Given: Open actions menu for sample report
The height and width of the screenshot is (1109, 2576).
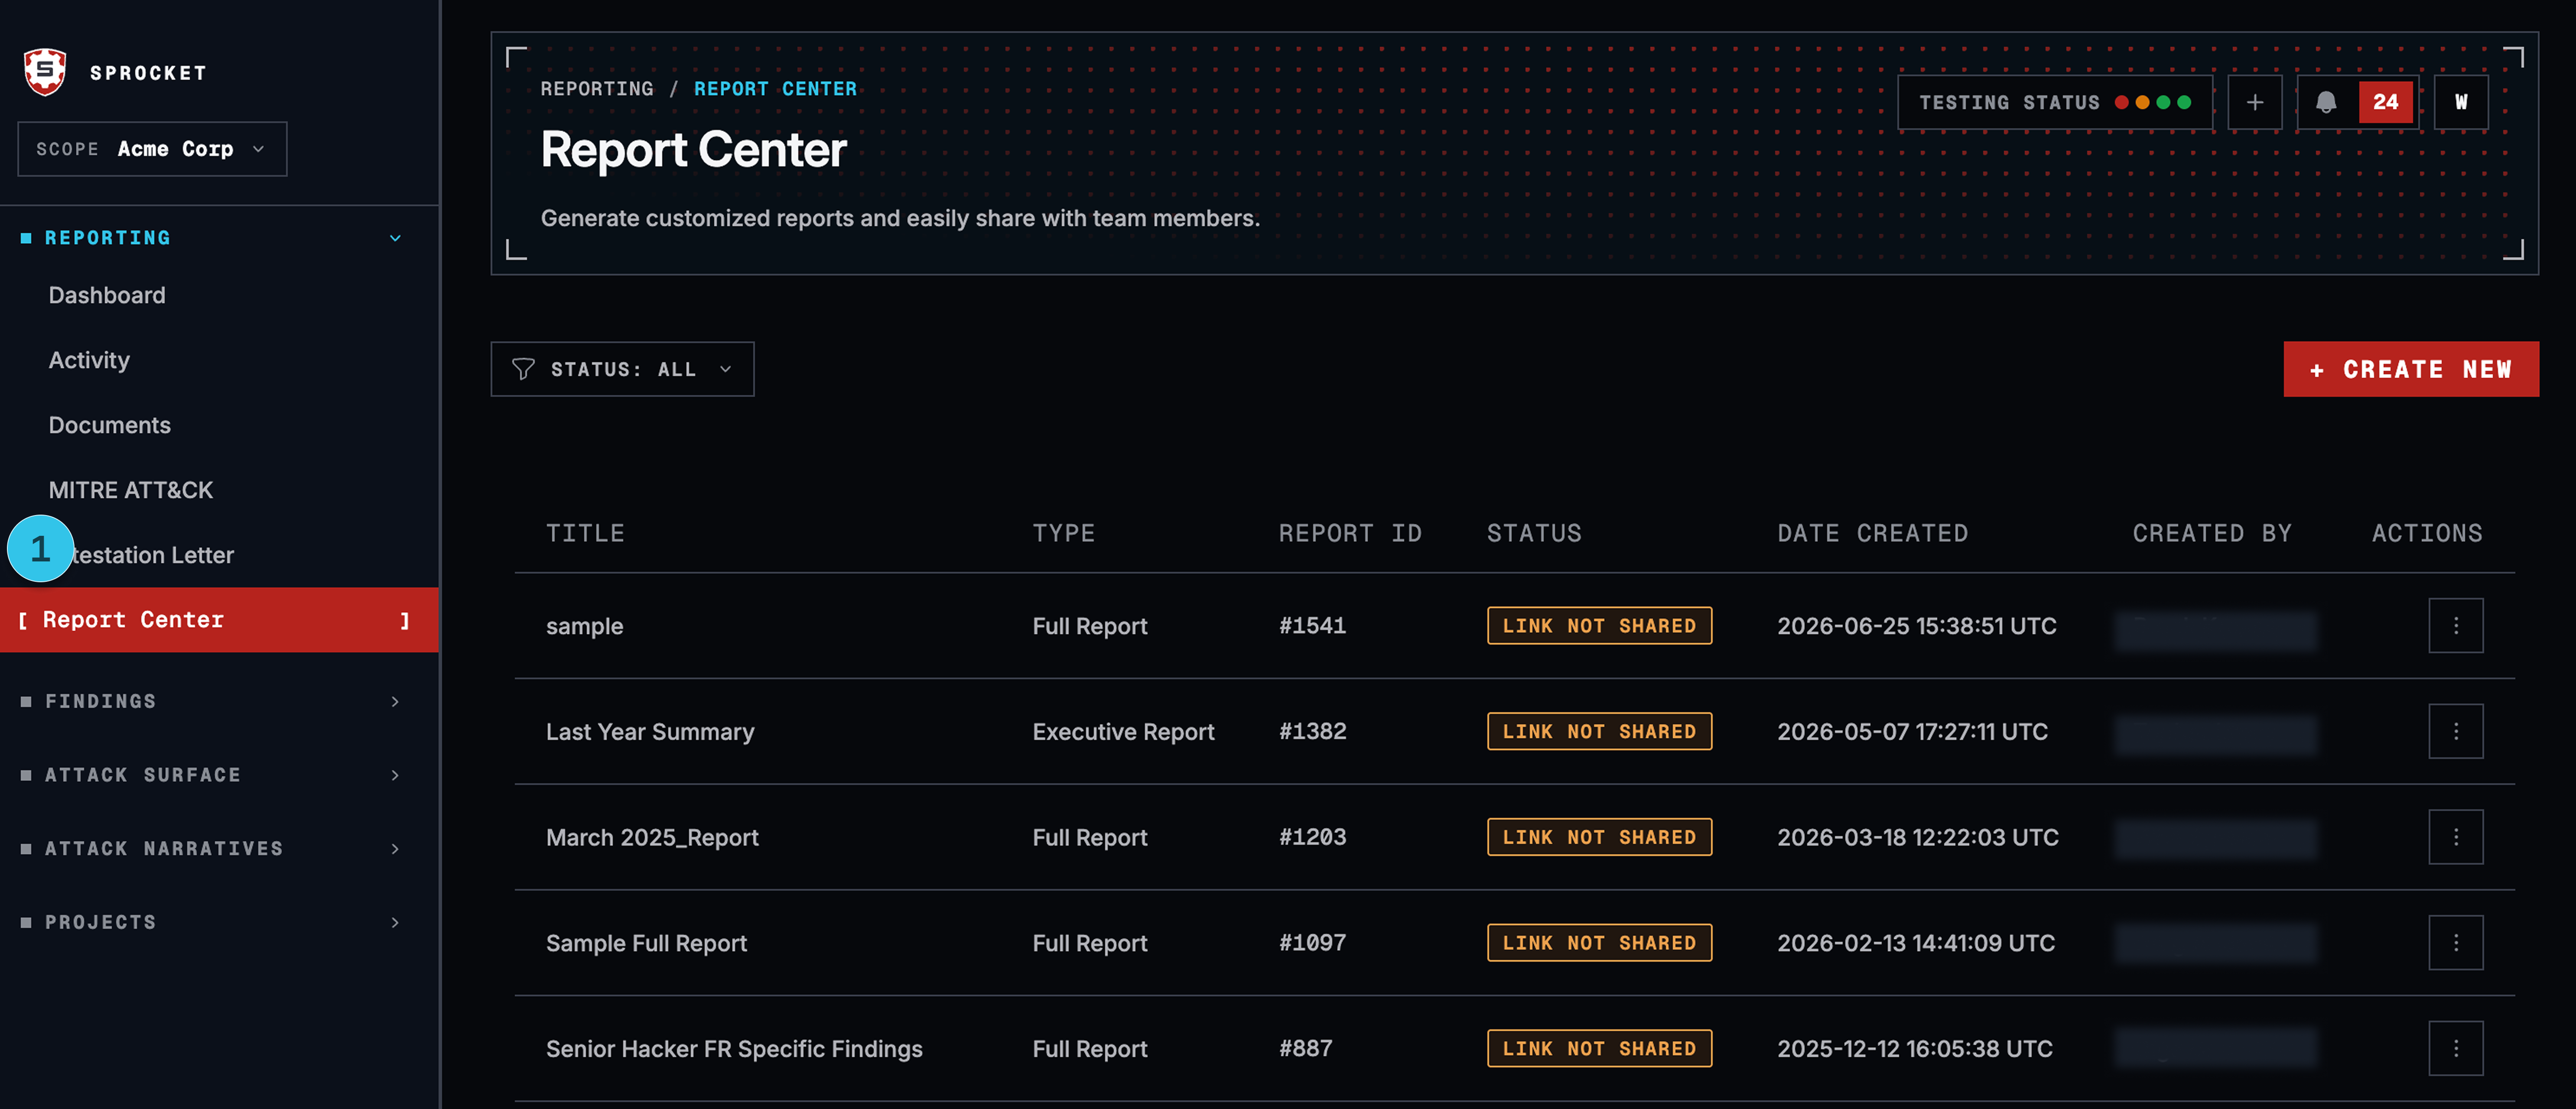Looking at the screenshot, I should 2456,626.
